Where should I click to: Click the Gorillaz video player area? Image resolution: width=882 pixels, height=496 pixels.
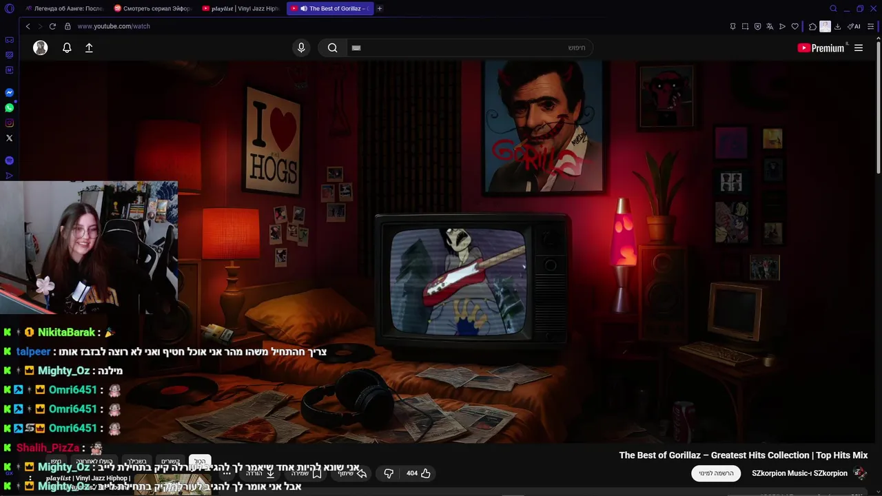coord(448,251)
